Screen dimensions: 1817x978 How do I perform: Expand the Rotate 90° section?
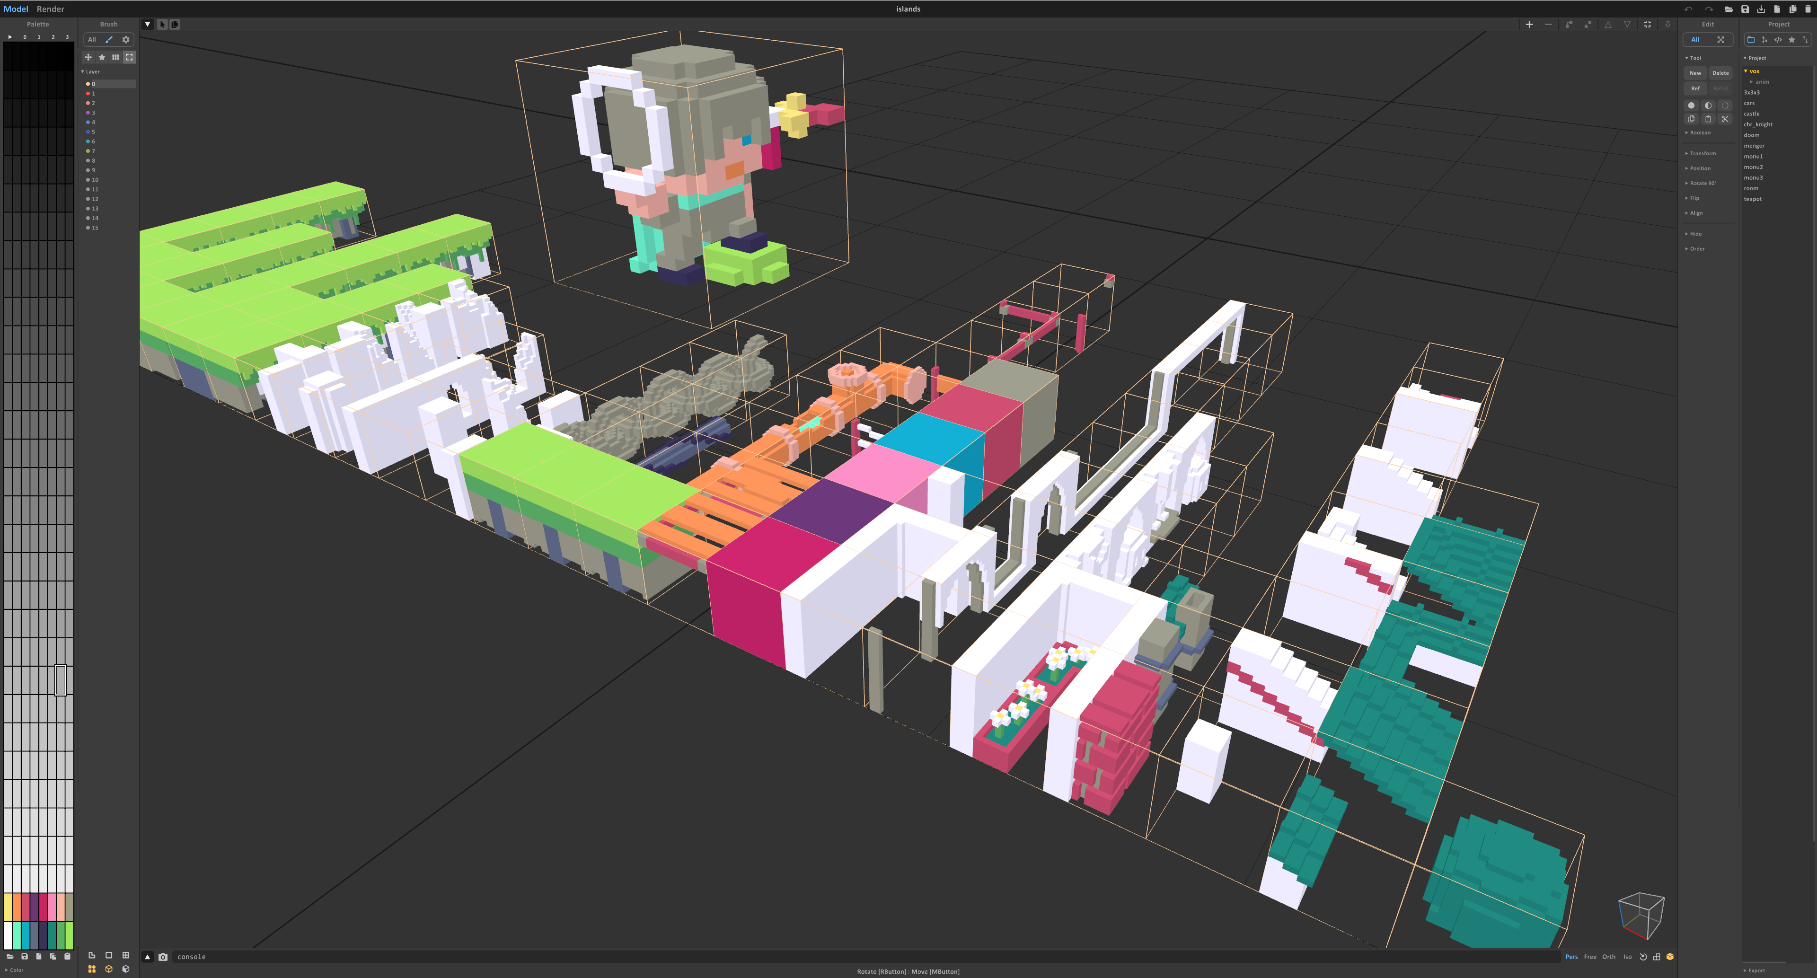pos(1702,183)
